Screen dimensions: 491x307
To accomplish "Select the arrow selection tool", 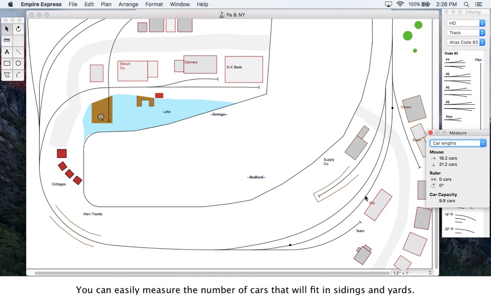I will click(7, 29).
